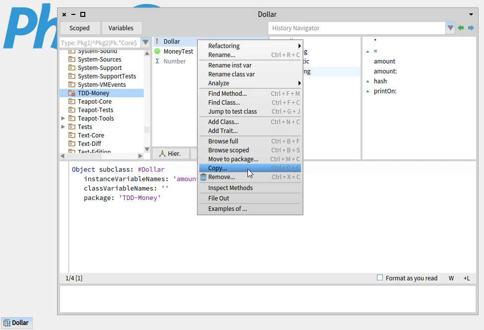The width and height of the screenshot is (484, 330).
Task: Expand the Teapot-Tools package tree
Action: [63, 118]
